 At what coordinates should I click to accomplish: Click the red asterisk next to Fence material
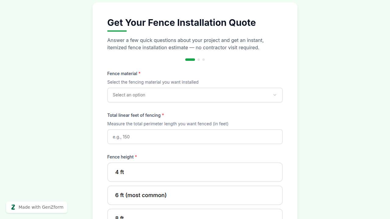click(x=140, y=73)
